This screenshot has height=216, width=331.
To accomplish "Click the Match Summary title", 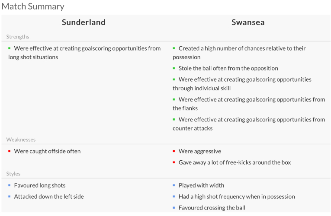I will (33, 6).
